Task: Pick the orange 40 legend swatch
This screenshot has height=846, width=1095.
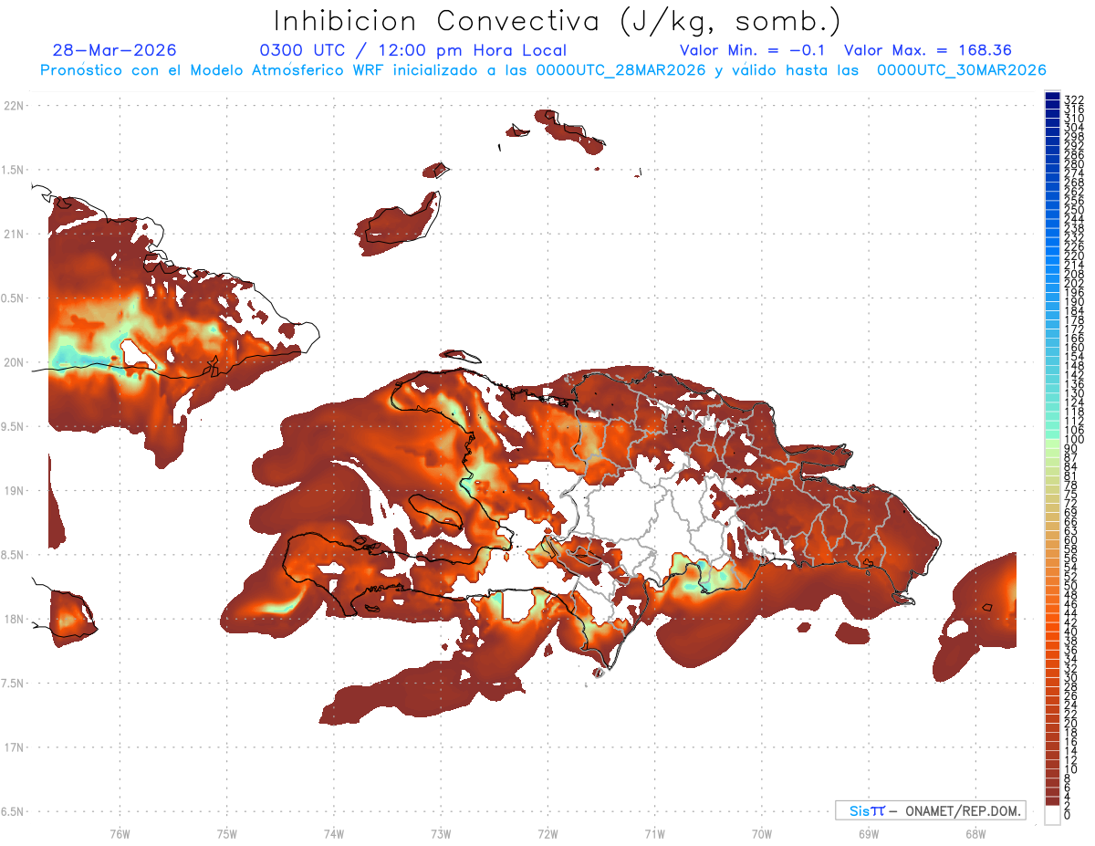Action: (x=1052, y=631)
